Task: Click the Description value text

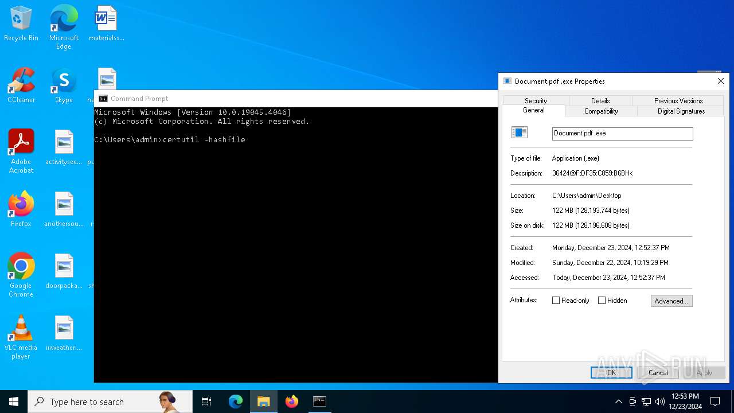Action: (x=592, y=173)
